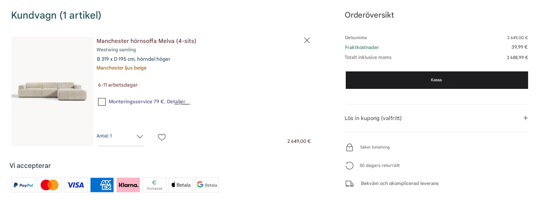Select the VISA payment logo

tap(76, 185)
